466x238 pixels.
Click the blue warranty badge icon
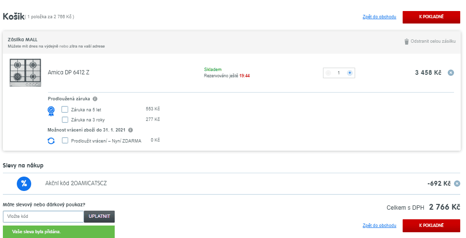click(51, 111)
